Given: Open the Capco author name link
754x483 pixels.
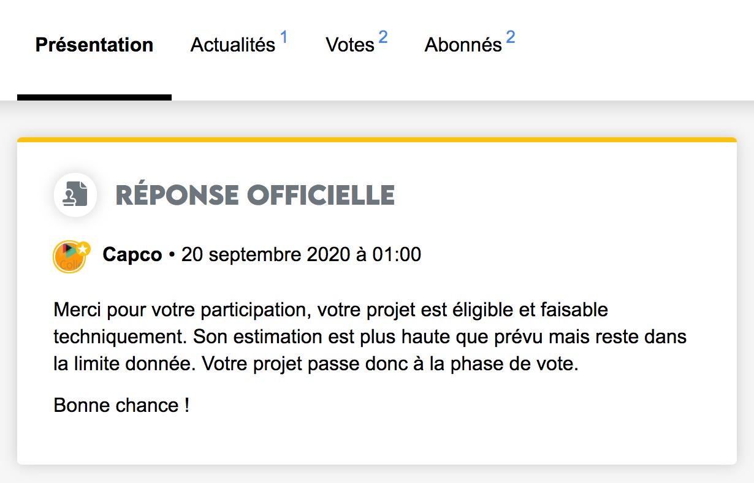Looking at the screenshot, I should point(132,254).
